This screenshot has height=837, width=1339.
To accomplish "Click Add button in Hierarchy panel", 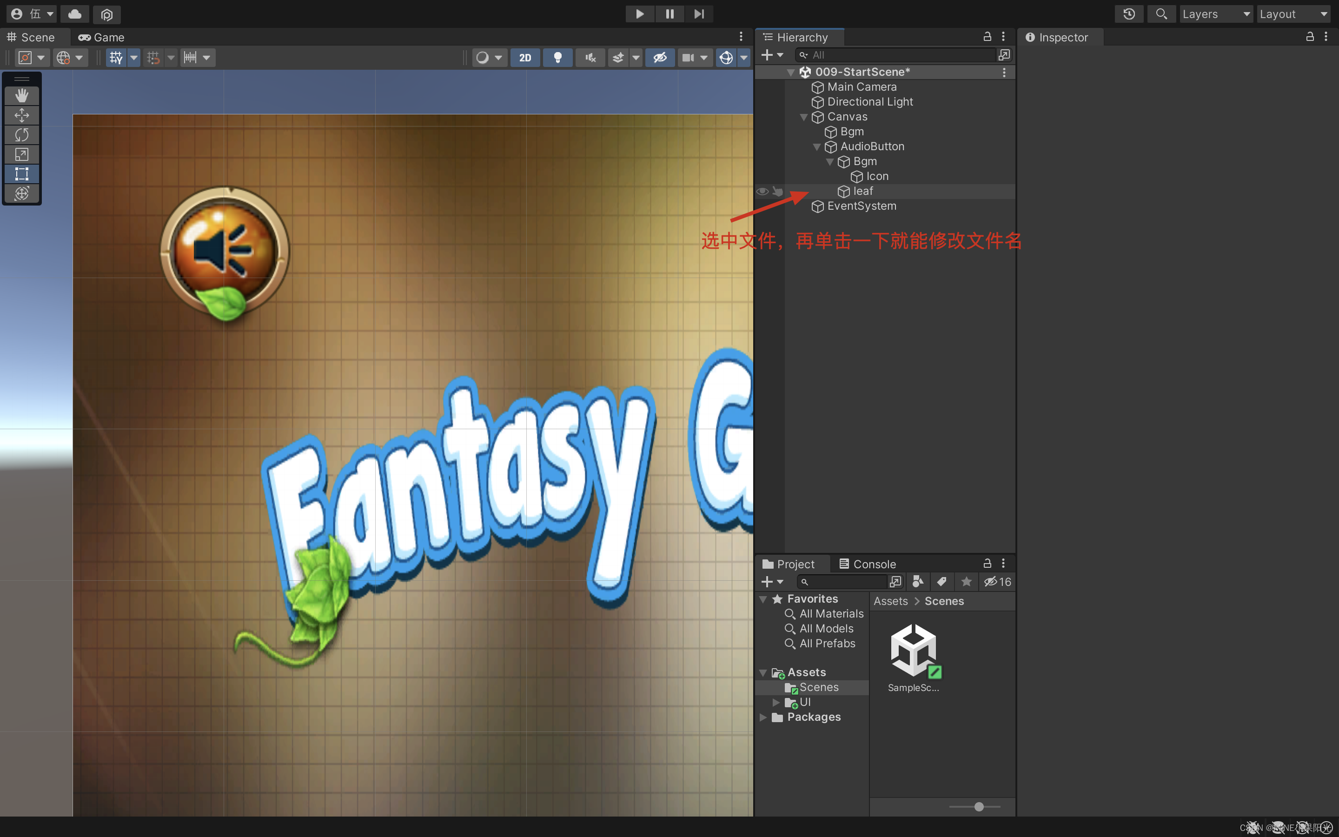I will 766,54.
